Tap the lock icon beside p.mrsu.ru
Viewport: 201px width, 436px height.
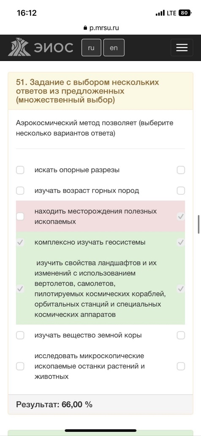[x=85, y=28]
